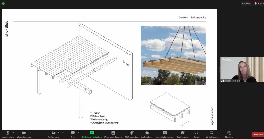Expand participants options arrow beside Teilnehmer
264x139 pixels.
coord(63,133)
